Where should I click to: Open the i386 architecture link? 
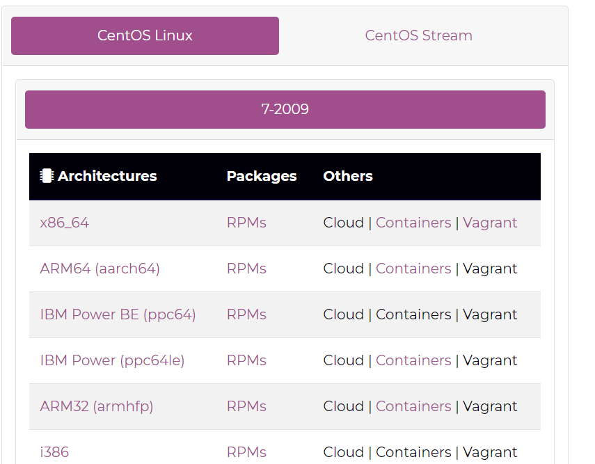pos(54,452)
